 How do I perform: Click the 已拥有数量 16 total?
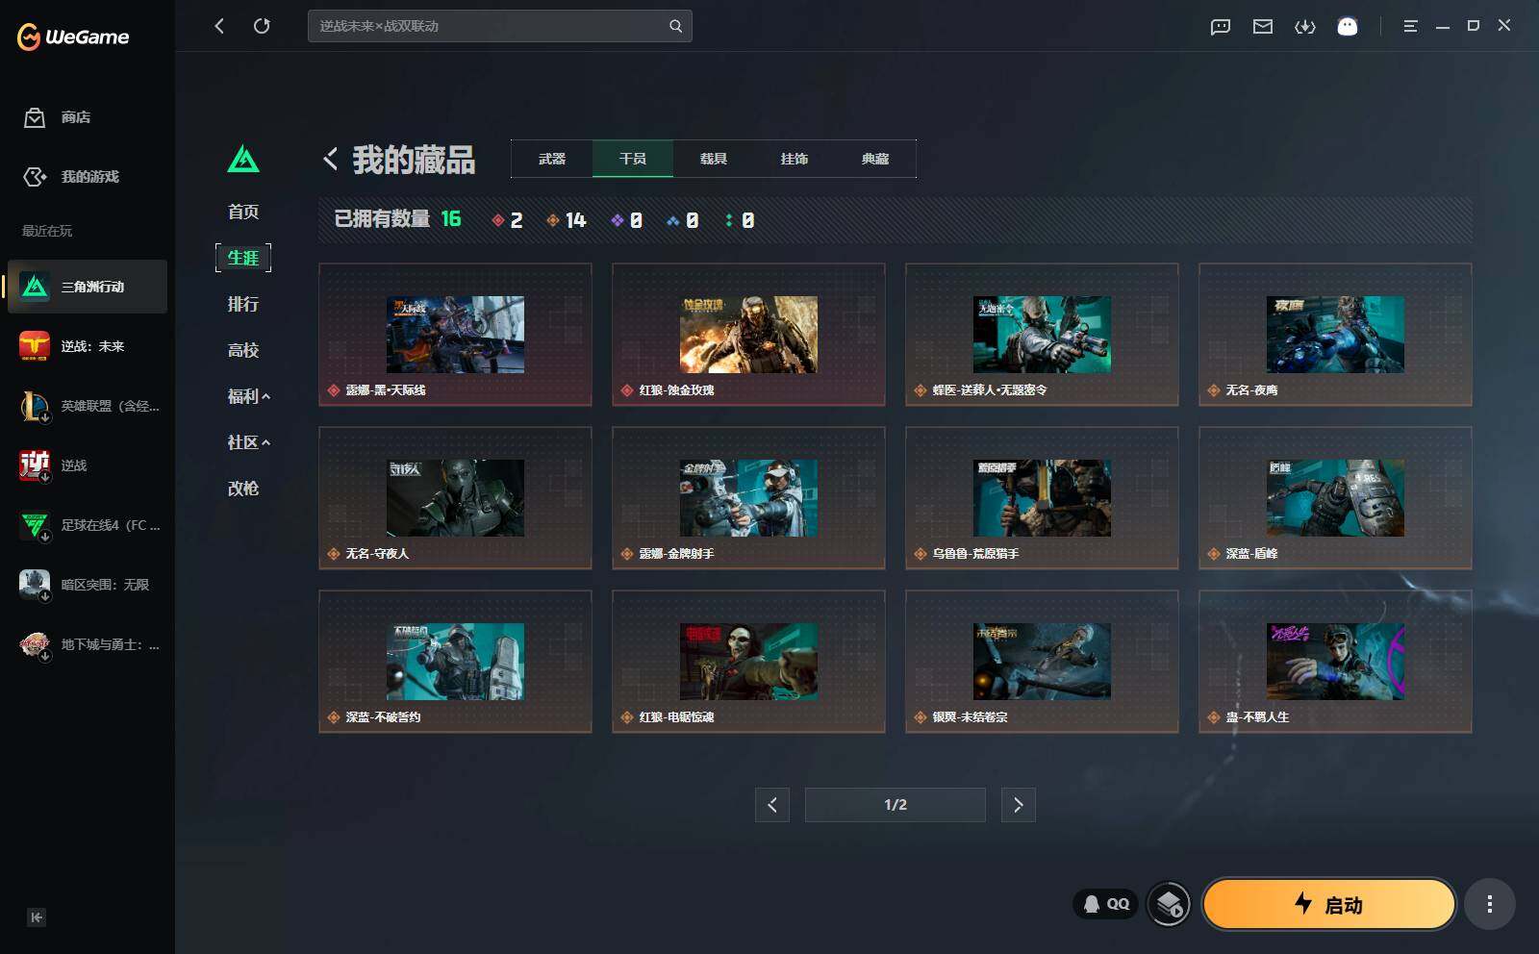tap(397, 219)
